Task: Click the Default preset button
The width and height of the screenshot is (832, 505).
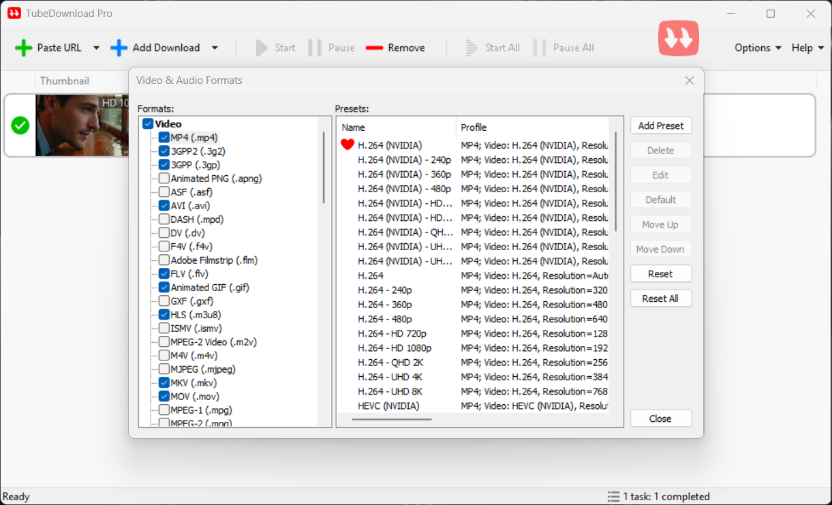Action: click(661, 200)
